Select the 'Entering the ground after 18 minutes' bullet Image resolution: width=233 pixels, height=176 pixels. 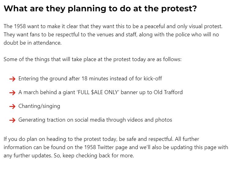[90, 79]
